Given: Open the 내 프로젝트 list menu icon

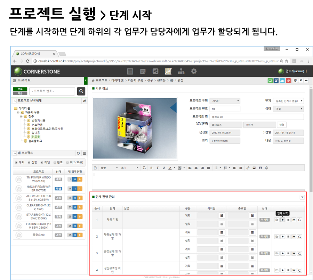Looking at the screenshot, I should 85,153.
